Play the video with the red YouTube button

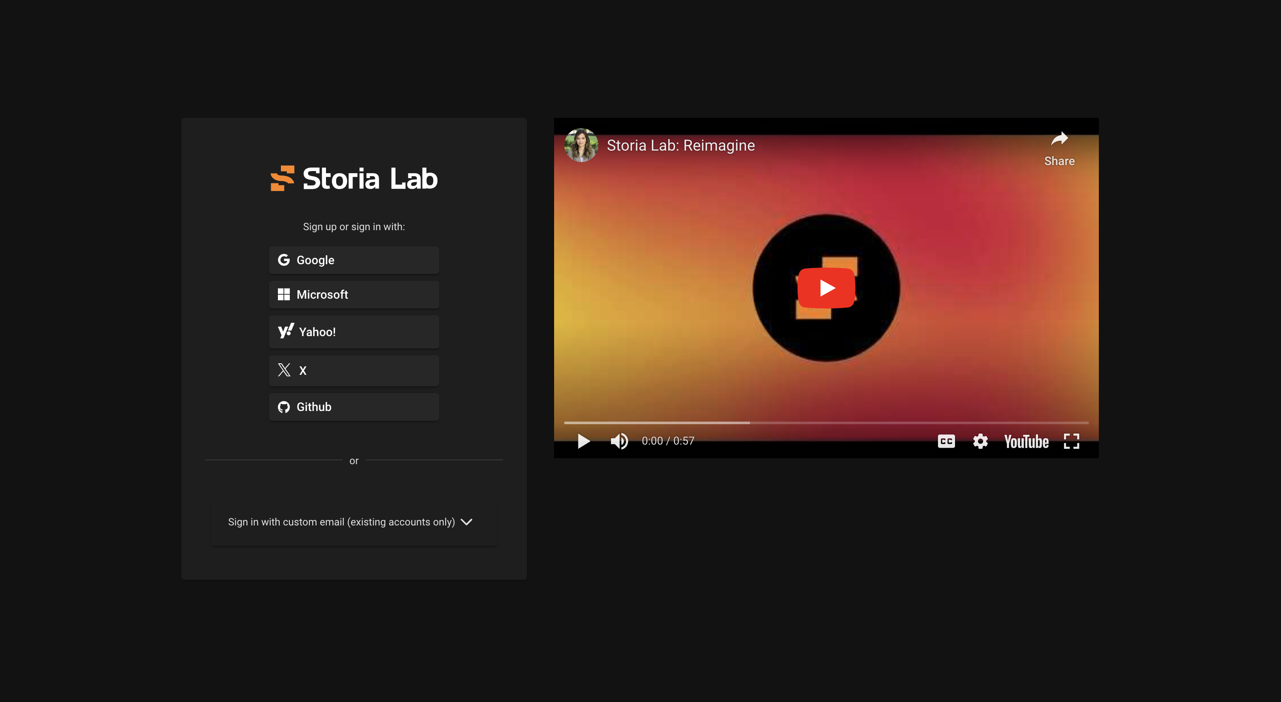point(826,288)
